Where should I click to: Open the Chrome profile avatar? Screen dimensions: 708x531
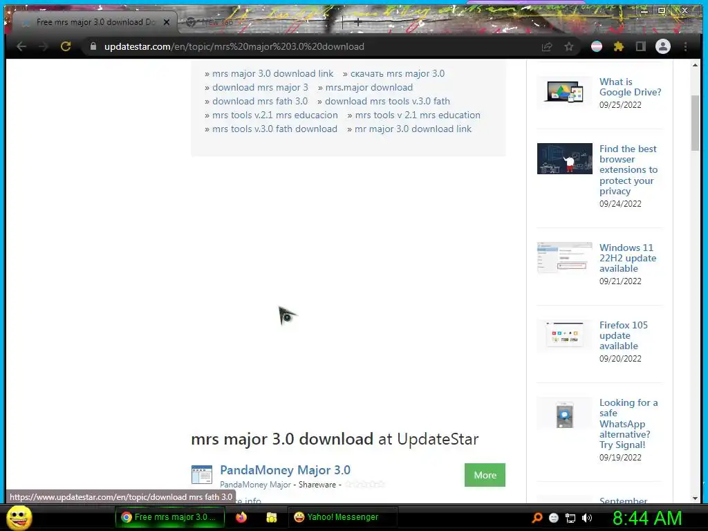click(x=663, y=46)
